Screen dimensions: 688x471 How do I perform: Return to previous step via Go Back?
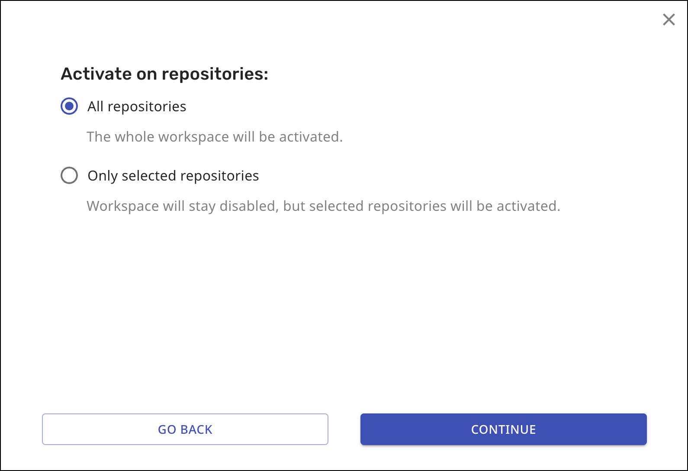pyautogui.click(x=185, y=429)
